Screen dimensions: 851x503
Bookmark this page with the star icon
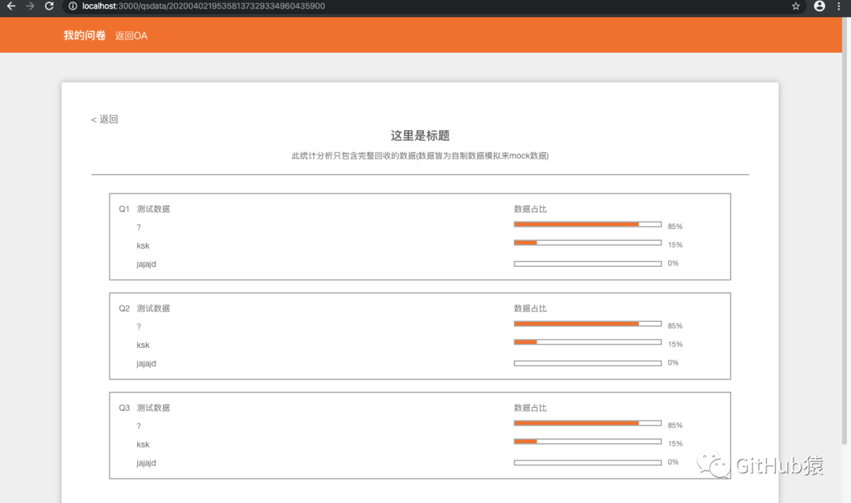[x=796, y=6]
